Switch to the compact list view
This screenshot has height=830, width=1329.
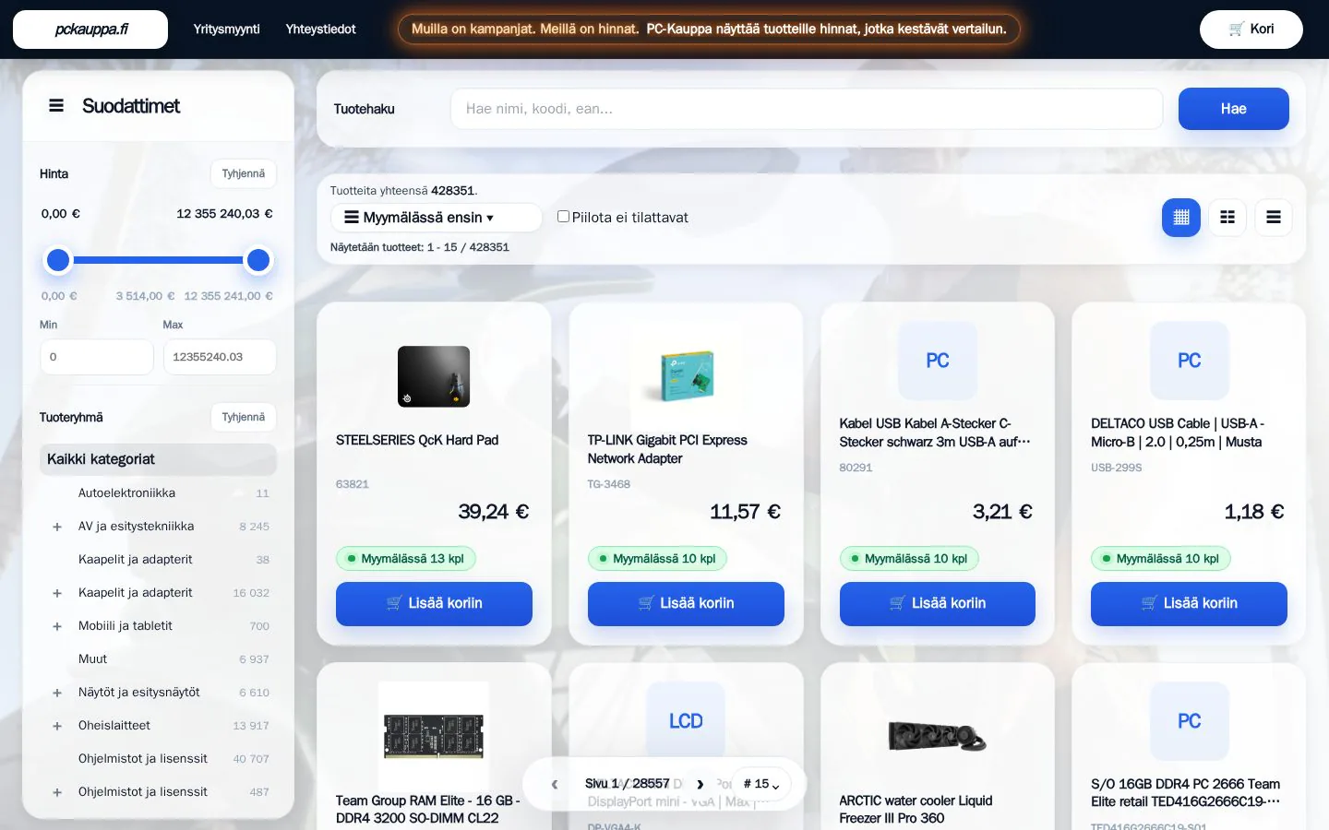point(1274,218)
